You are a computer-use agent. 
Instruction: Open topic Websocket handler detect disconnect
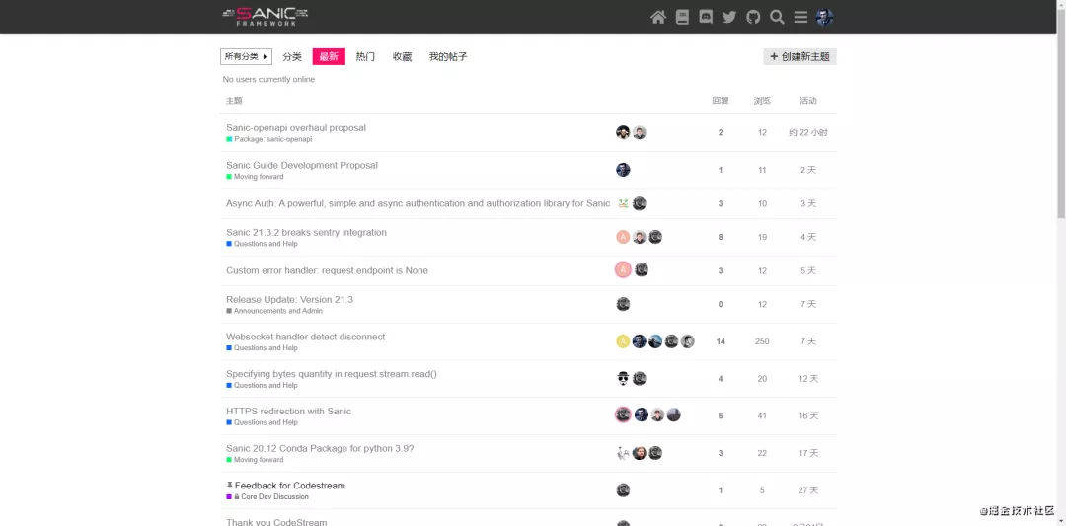tap(305, 337)
